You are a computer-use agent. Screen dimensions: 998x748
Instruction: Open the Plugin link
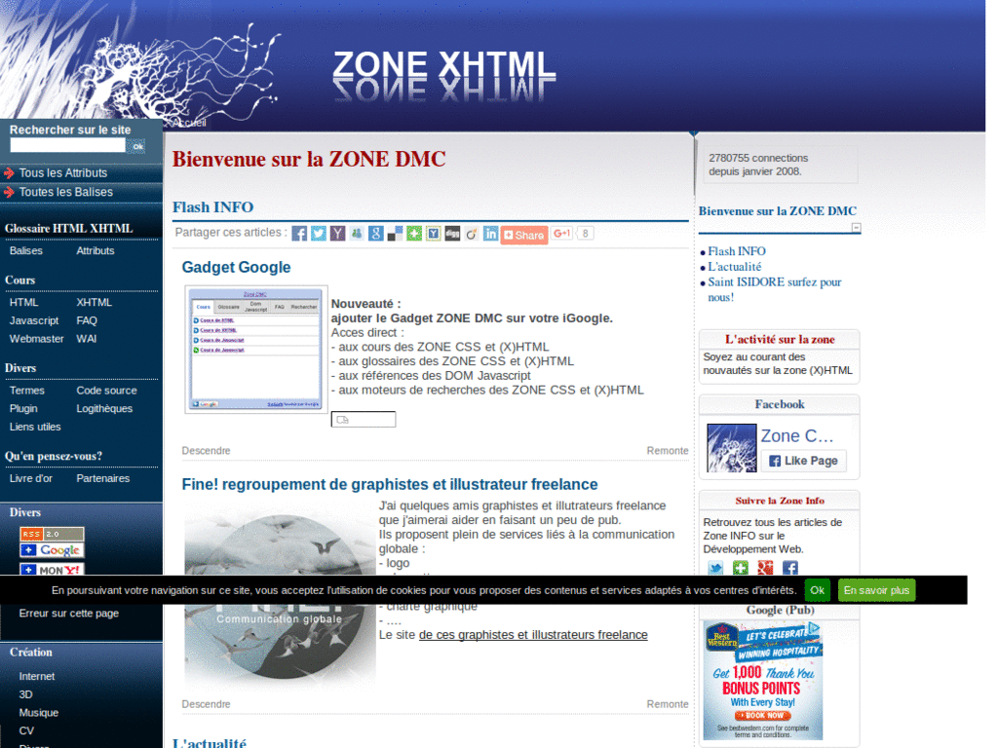tap(23, 408)
